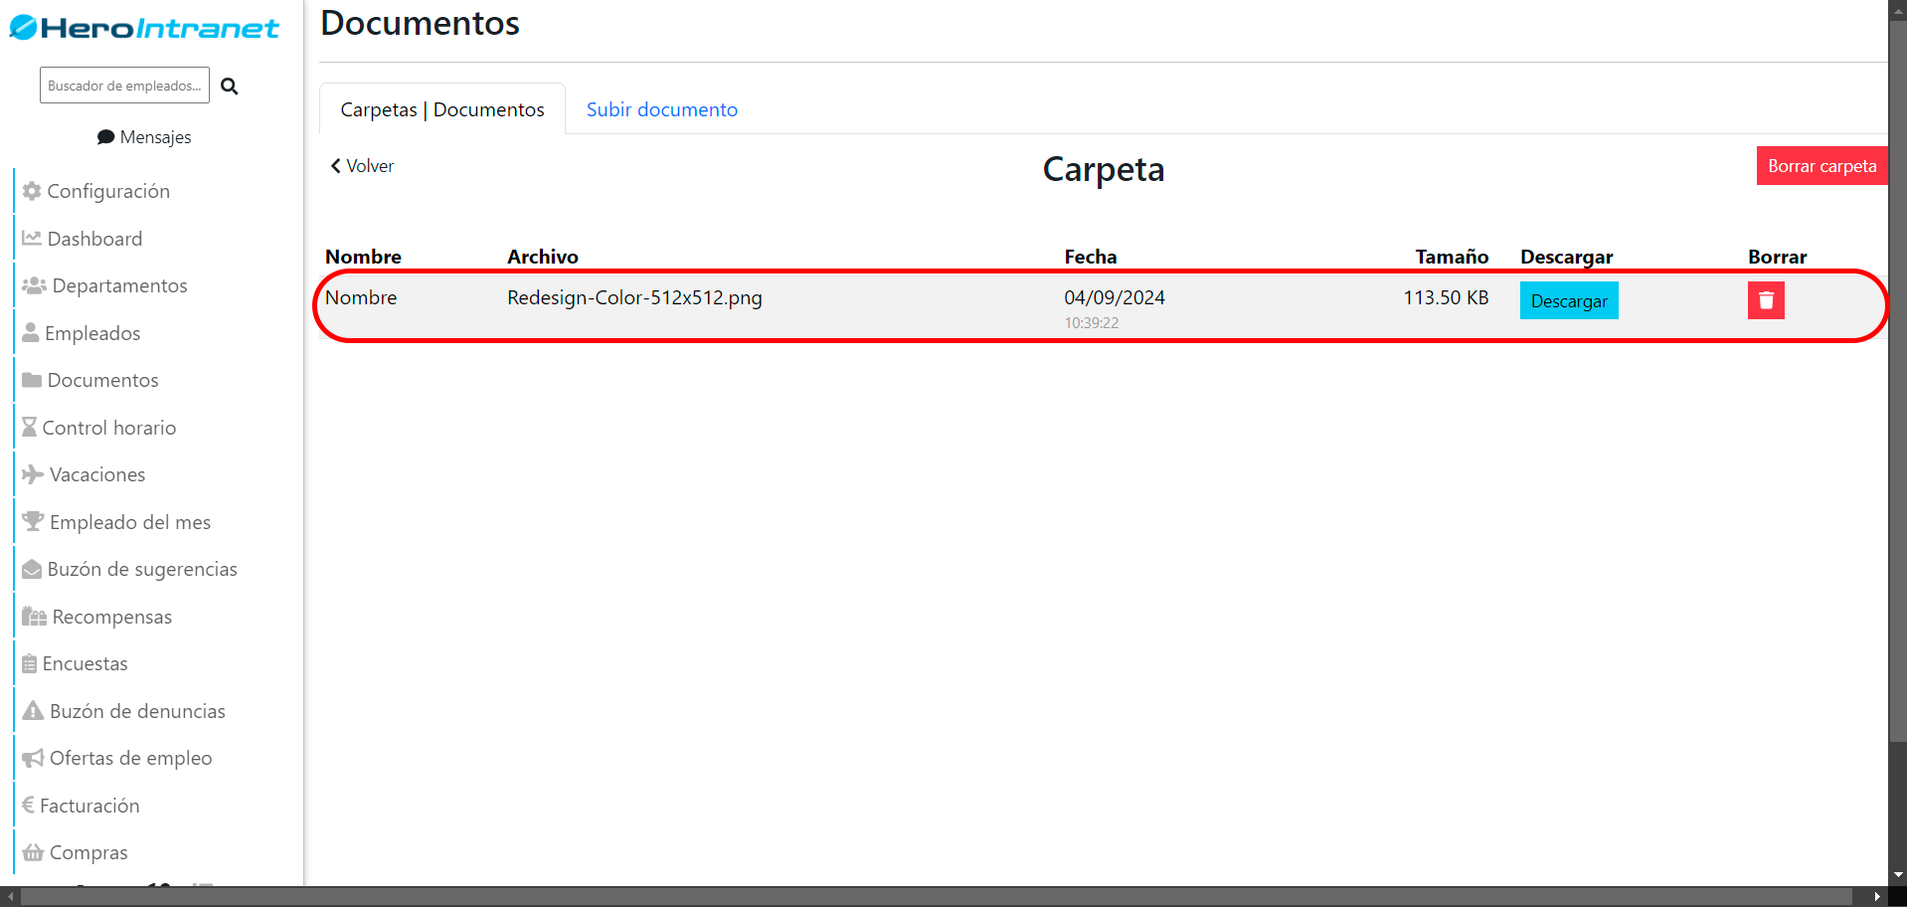Click the Facturación euro icon
The height and width of the screenshot is (907, 1907).
(x=28, y=805)
